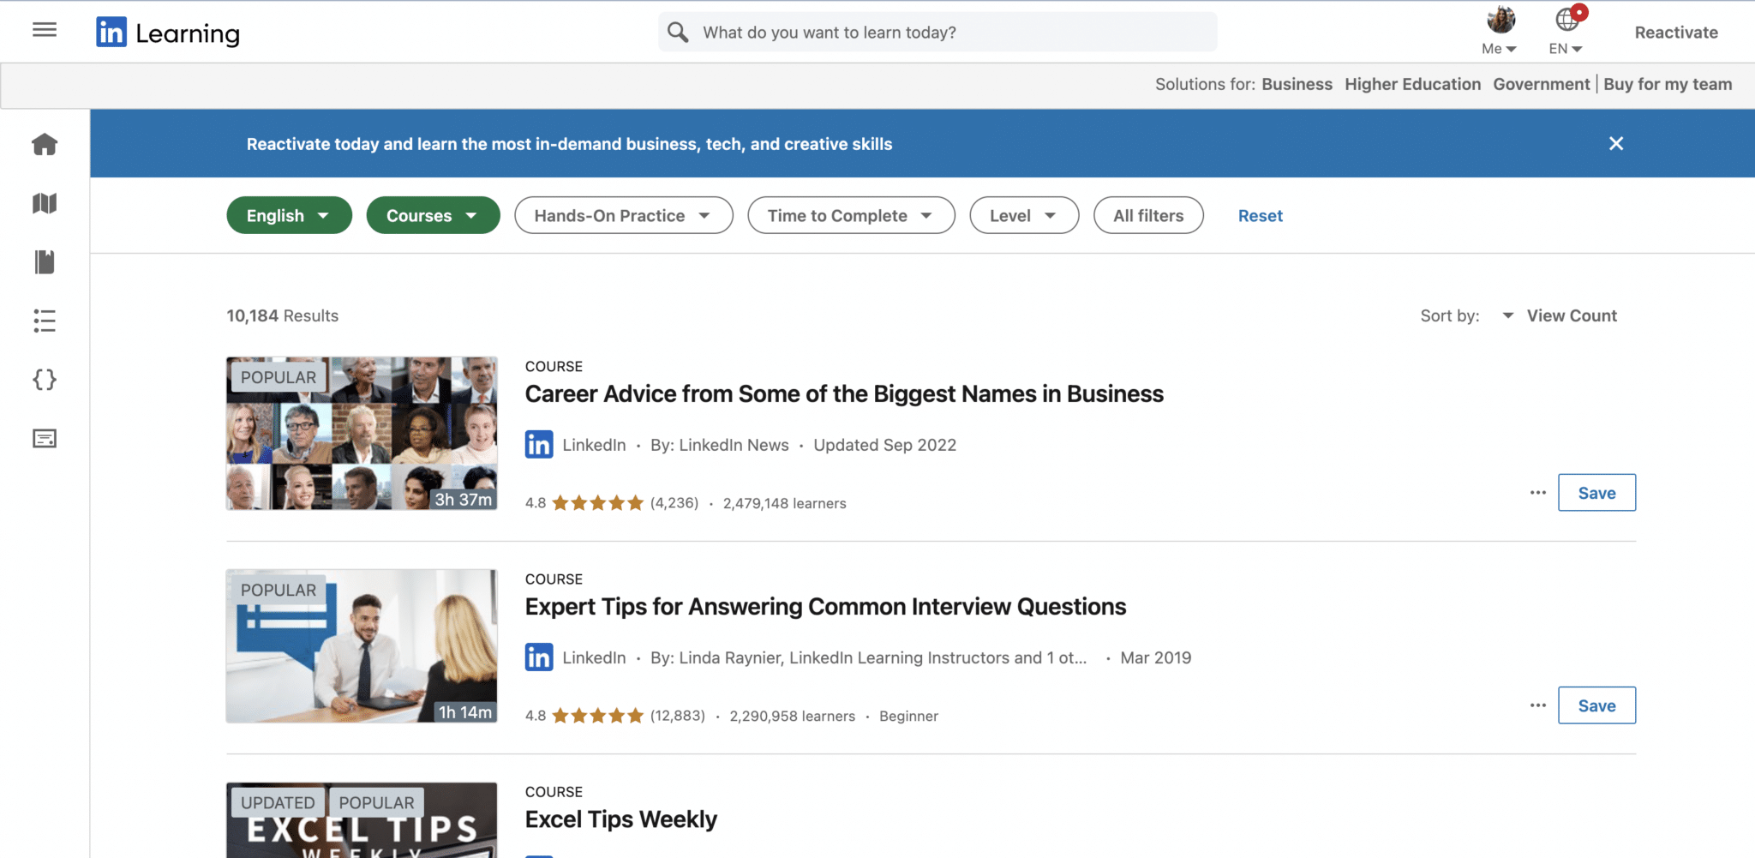Click the Reactivate button
The width and height of the screenshot is (1755, 858).
pos(1675,32)
